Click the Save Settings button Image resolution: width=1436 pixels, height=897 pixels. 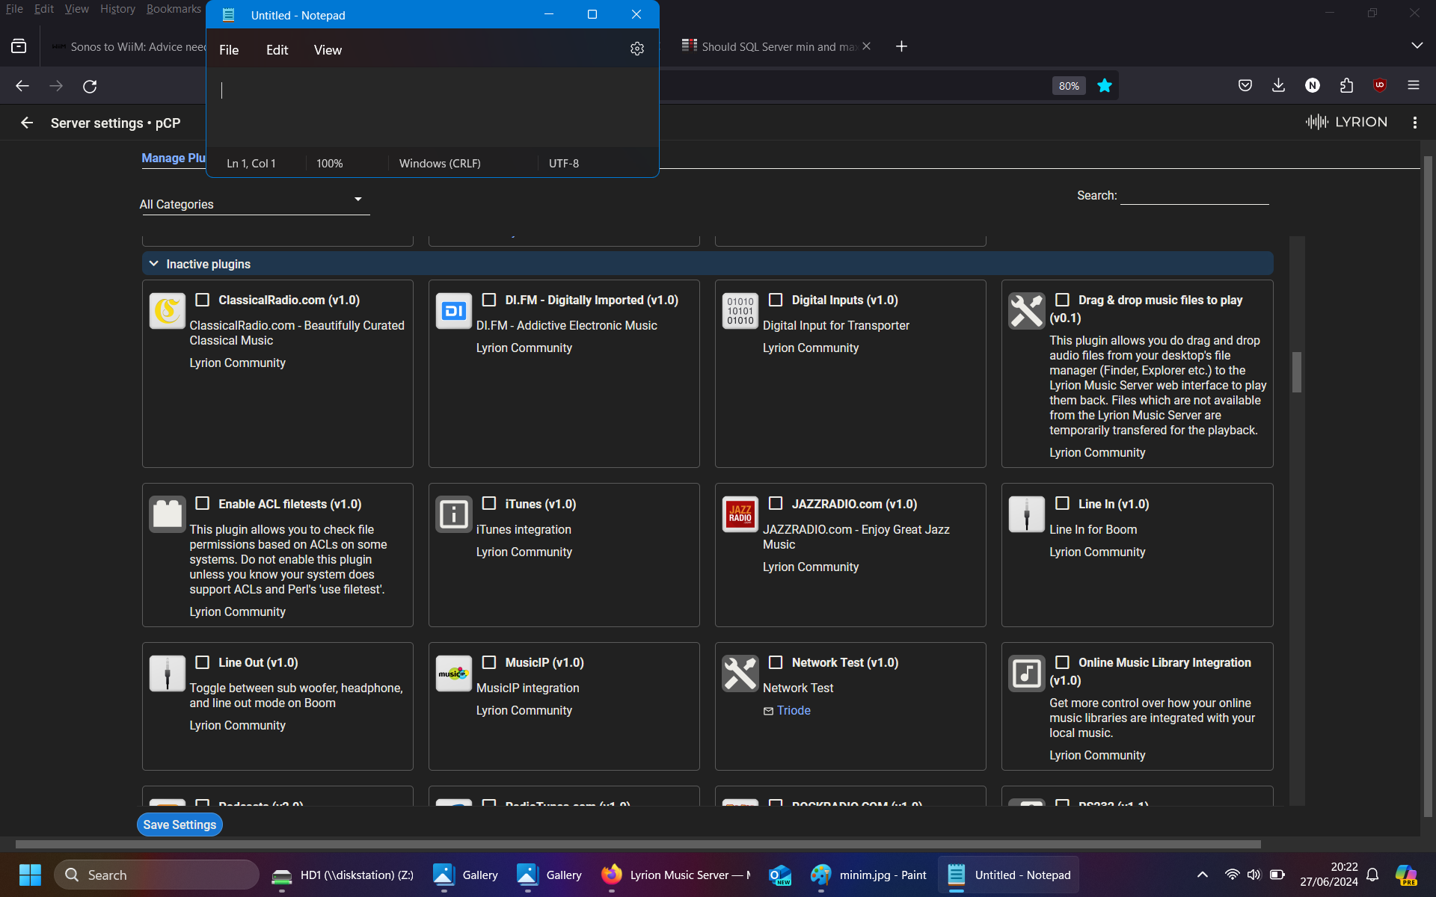(179, 824)
